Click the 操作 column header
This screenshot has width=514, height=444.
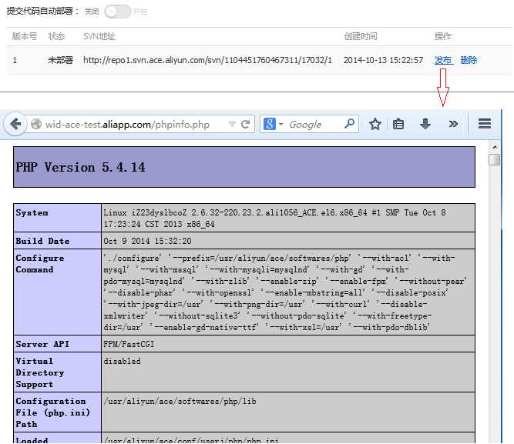(x=443, y=36)
